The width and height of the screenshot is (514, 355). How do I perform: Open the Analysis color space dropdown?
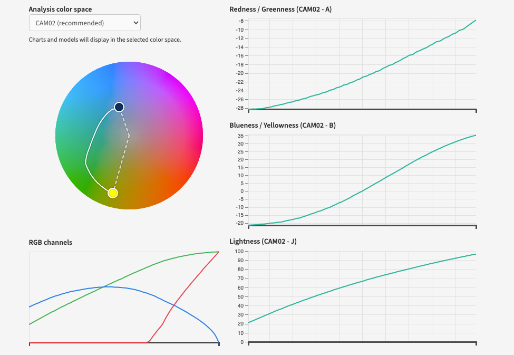[84, 23]
